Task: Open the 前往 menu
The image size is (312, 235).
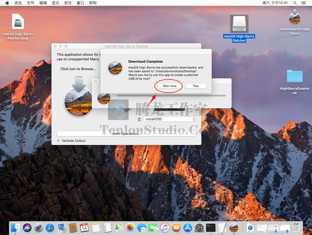Action: coord(68,3)
